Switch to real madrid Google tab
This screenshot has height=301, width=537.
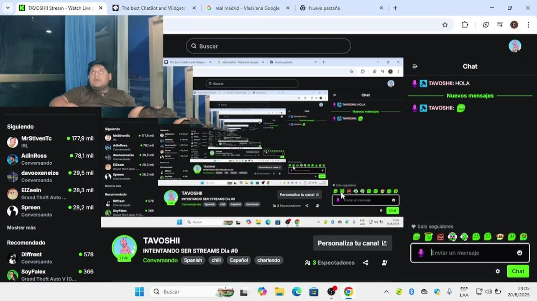coord(248,8)
